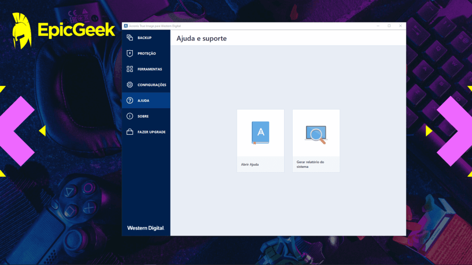The height and width of the screenshot is (265, 472).
Task: Click the pink left chevron arrow
Action: pyautogui.click(x=18, y=131)
